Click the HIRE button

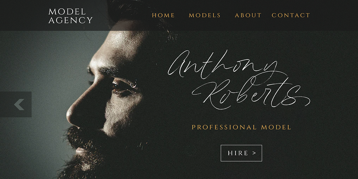[241, 153]
